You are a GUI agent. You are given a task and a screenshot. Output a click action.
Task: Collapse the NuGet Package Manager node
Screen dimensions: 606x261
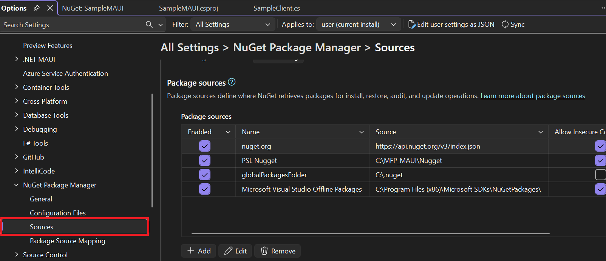(16, 185)
